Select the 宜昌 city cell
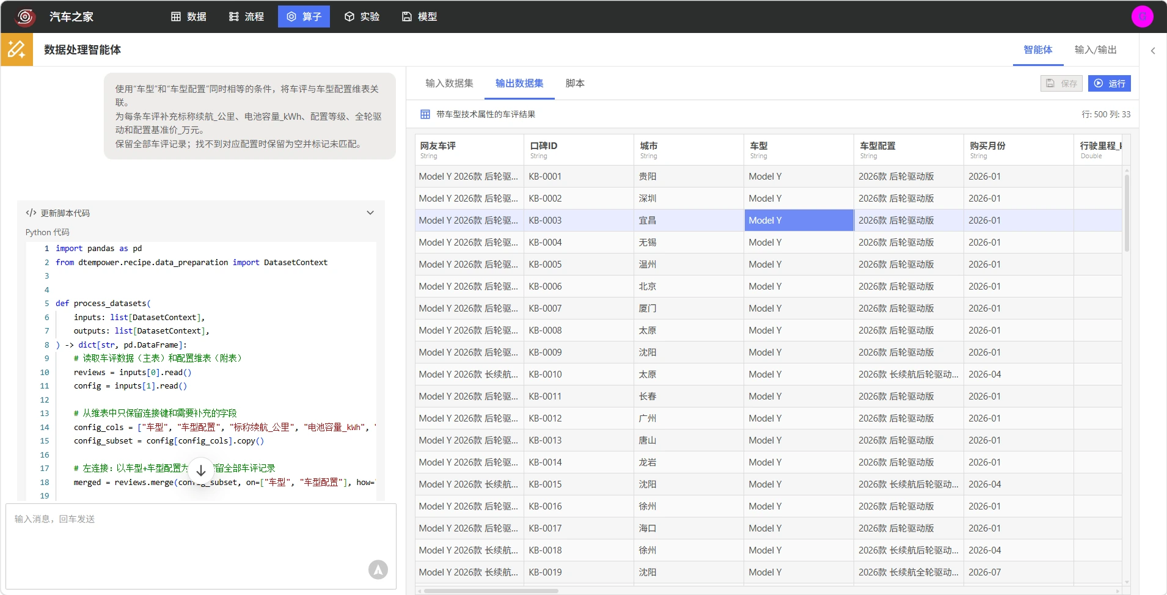 [x=689, y=221]
